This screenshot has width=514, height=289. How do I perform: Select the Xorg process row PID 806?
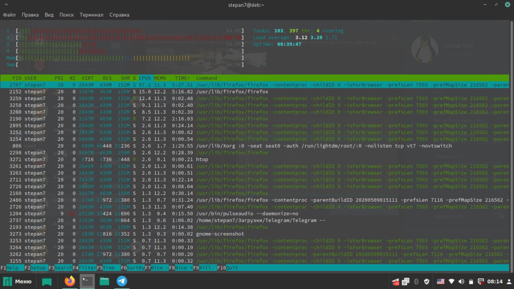(x=255, y=146)
